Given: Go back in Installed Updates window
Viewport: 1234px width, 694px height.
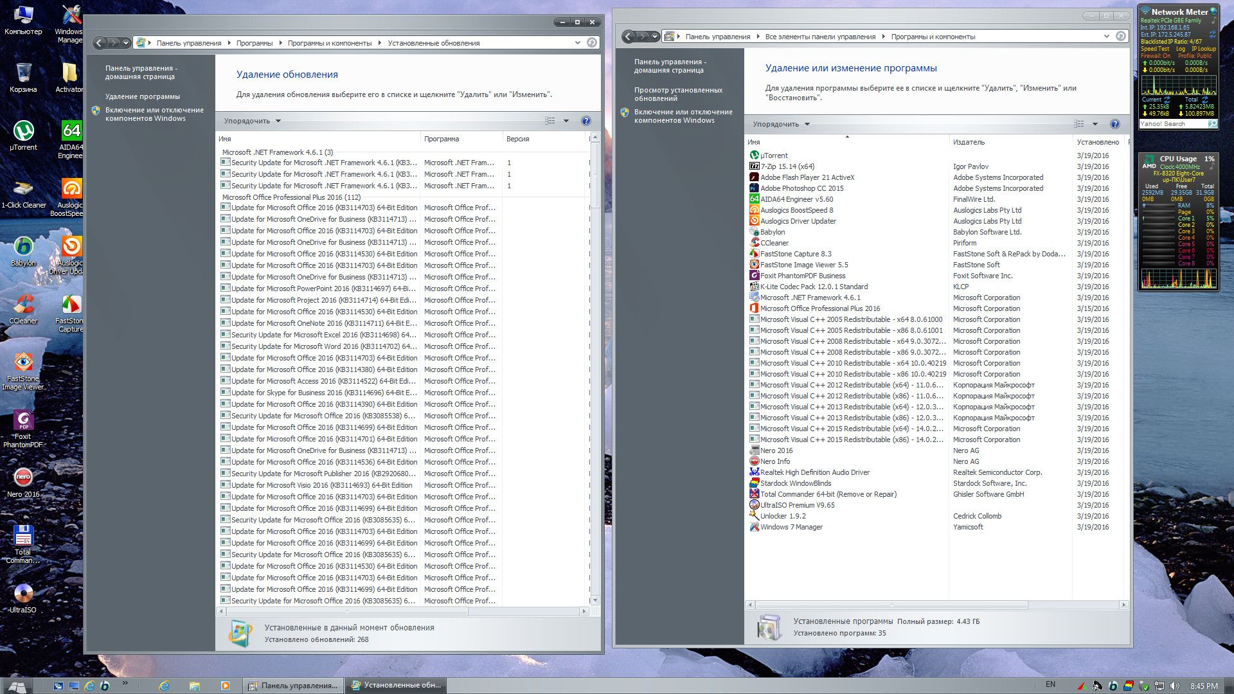Looking at the screenshot, I should (x=99, y=43).
